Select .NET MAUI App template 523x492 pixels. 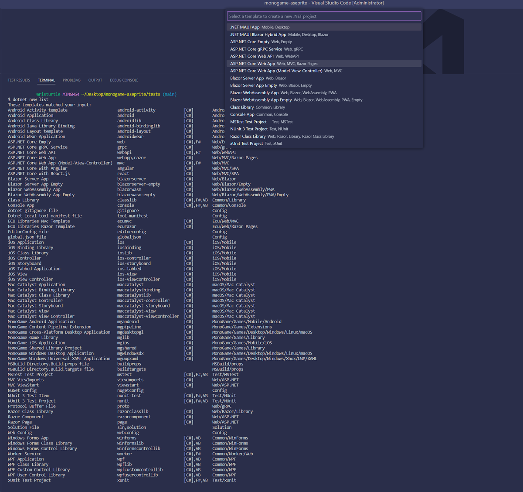coord(324,27)
